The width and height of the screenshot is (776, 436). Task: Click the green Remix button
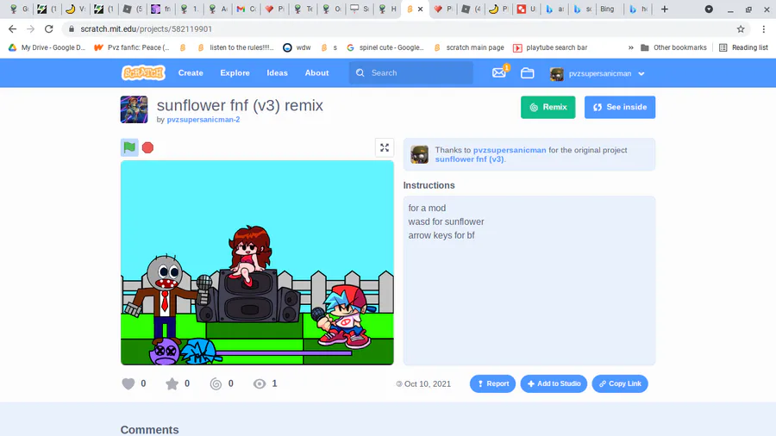coord(548,107)
